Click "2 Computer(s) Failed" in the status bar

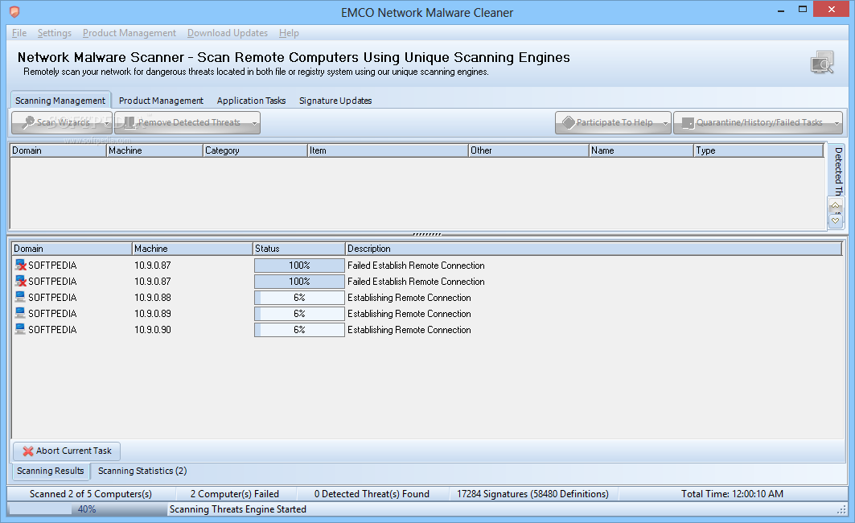tap(235, 494)
